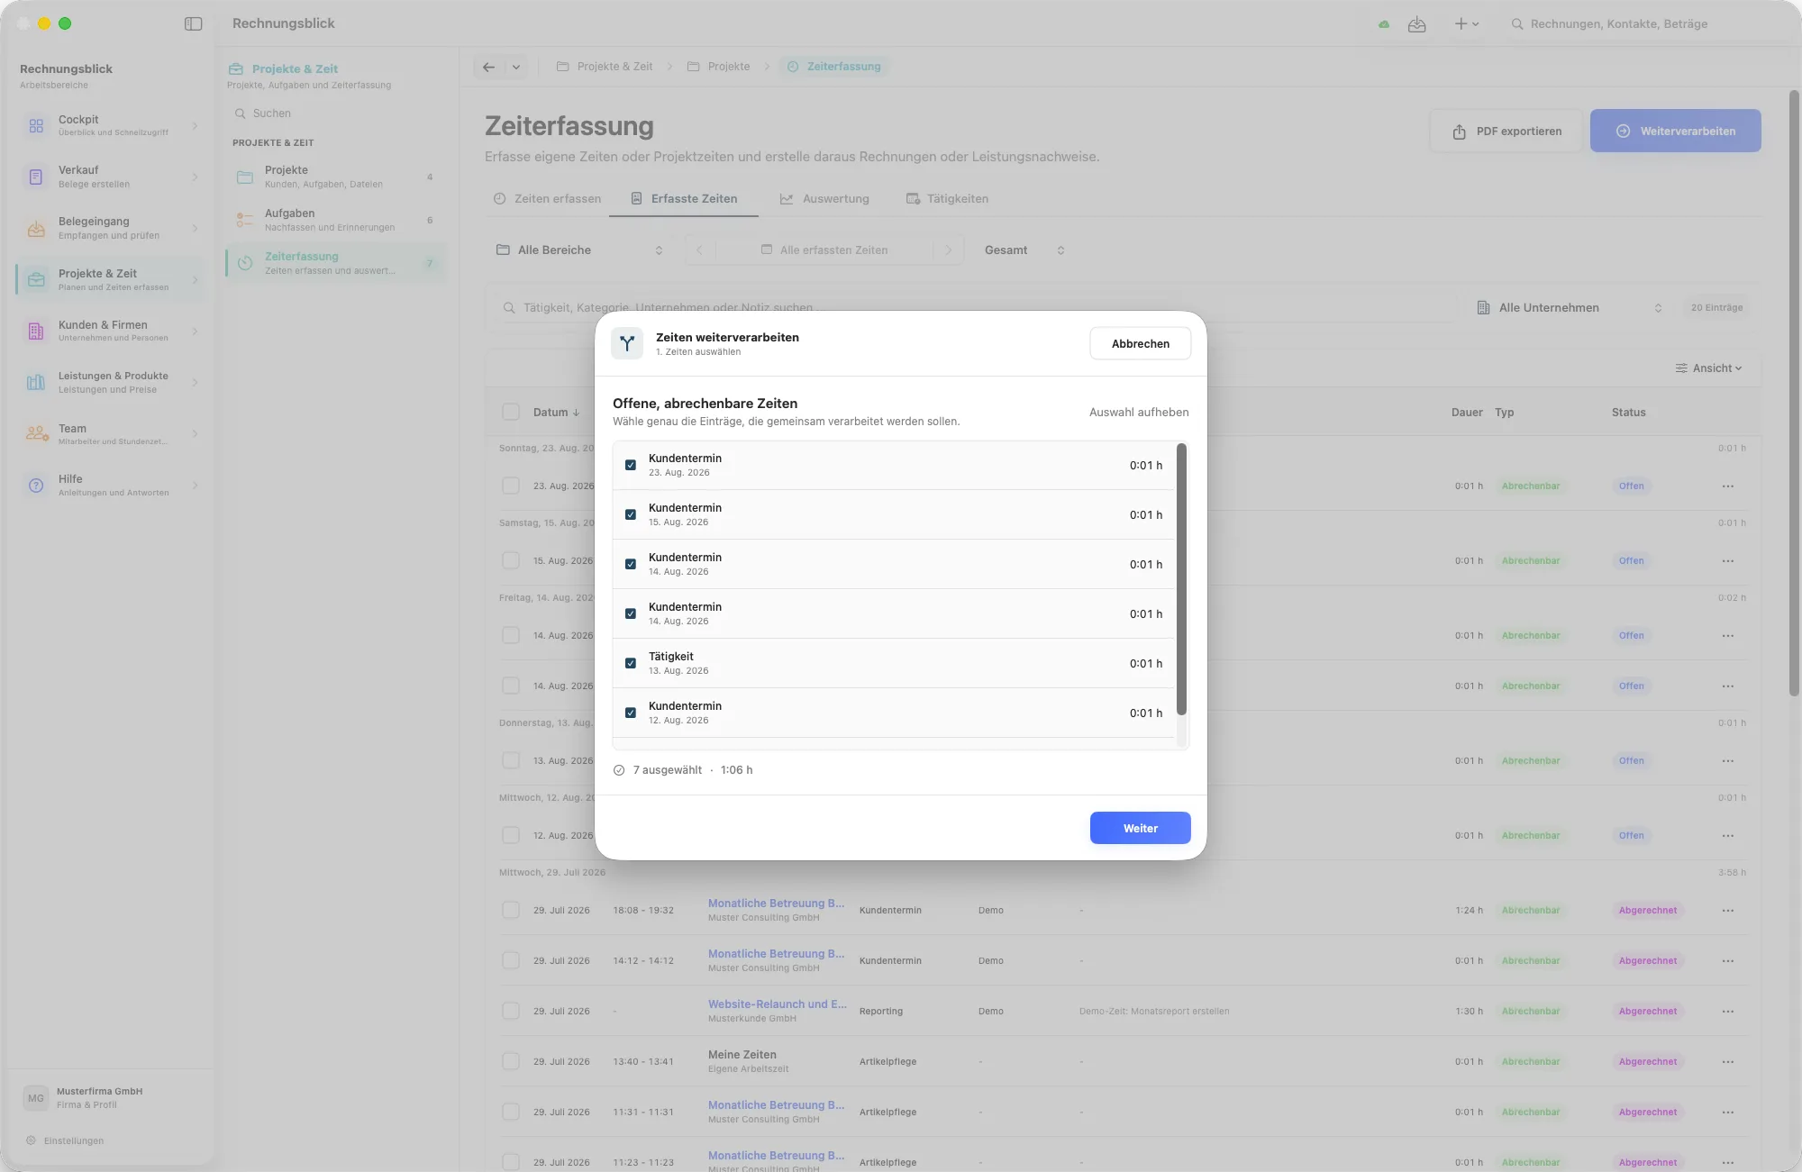Select the Erfasste Zeiten tab

[x=684, y=199]
